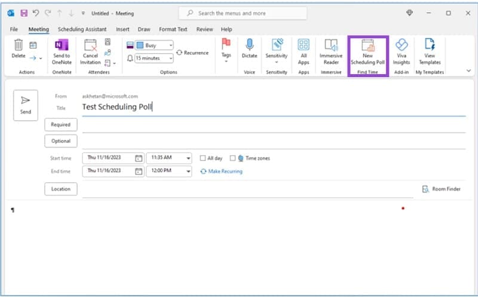Collapse the ribbon with the chevron

click(x=468, y=71)
